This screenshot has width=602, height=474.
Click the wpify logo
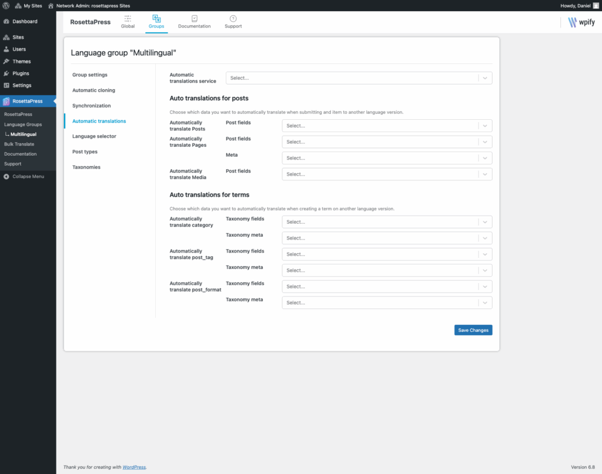tap(581, 22)
